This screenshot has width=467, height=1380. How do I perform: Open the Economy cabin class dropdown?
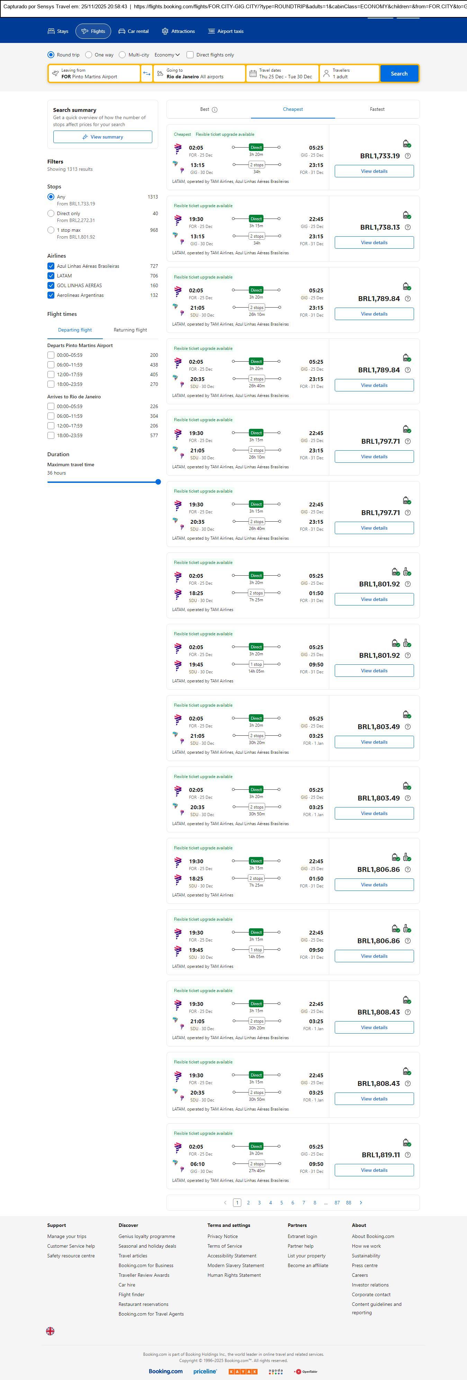[167, 55]
